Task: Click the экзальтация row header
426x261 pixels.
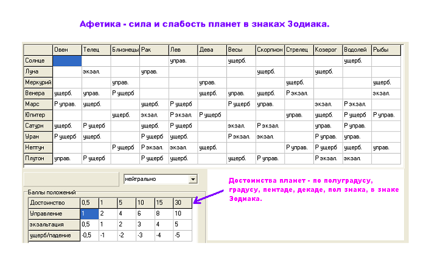Action: [x=54, y=225]
